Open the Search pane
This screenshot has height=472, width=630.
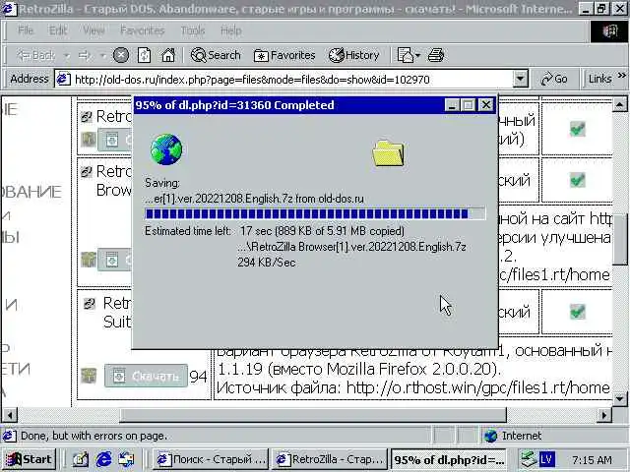(216, 55)
